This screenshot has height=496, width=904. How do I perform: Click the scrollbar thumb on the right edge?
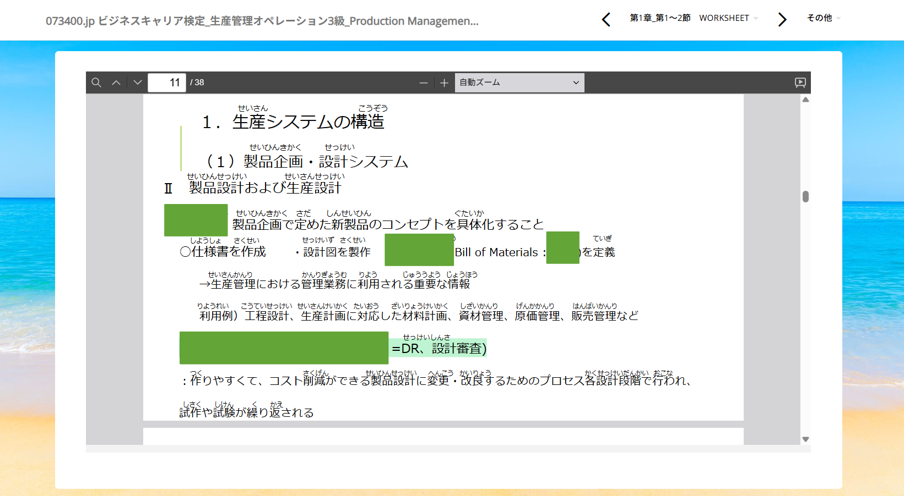(805, 195)
